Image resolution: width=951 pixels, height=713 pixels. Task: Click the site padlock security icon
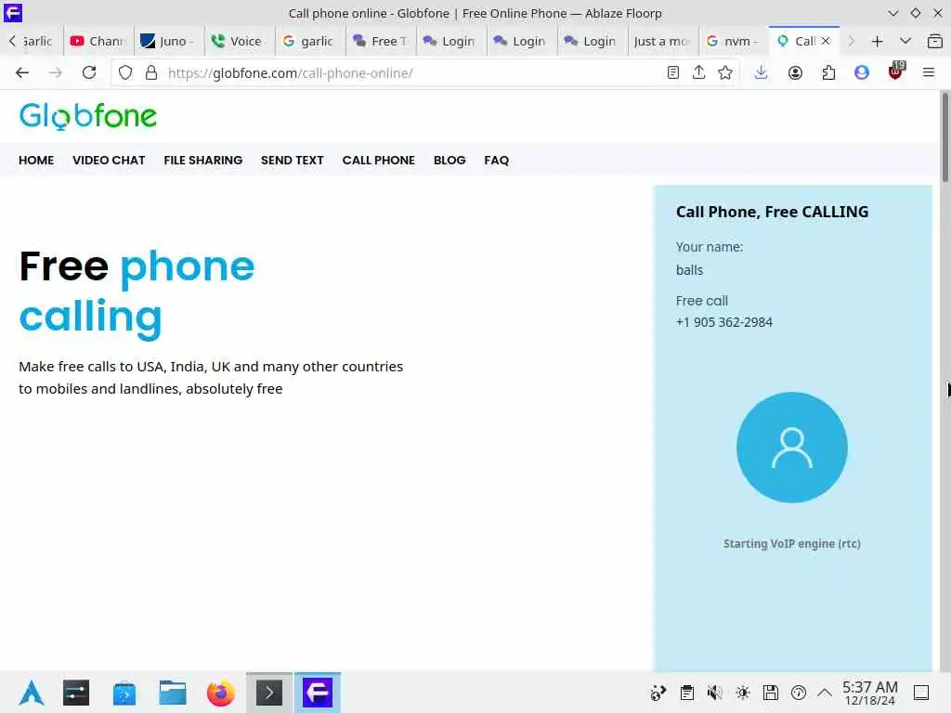(151, 72)
